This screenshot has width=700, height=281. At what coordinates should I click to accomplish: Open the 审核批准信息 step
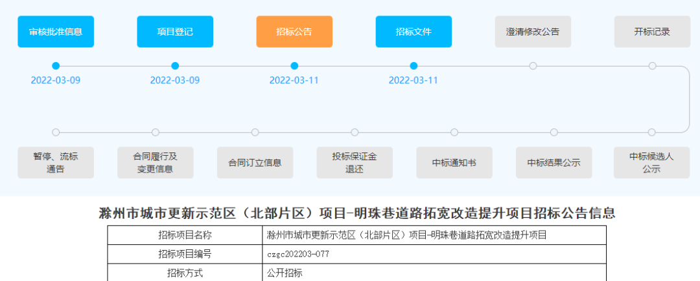pyautogui.click(x=56, y=32)
